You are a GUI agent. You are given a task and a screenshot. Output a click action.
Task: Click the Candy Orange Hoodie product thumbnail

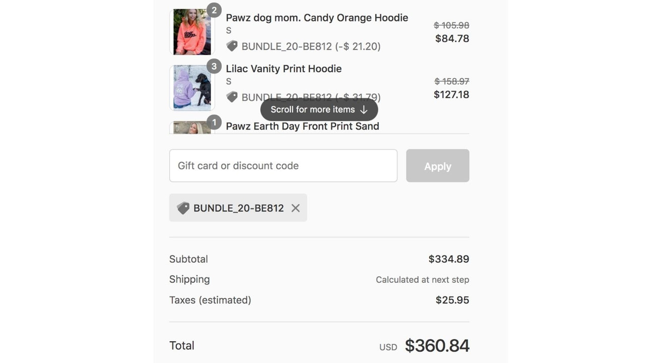191,31
